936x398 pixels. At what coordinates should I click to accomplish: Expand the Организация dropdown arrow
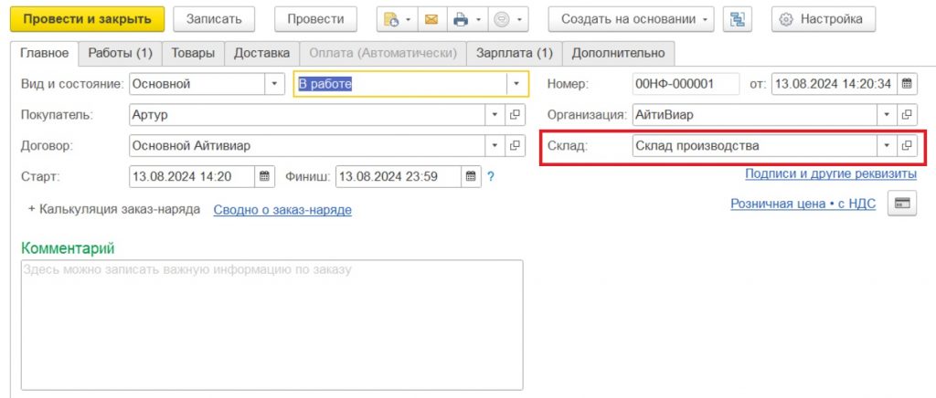click(x=887, y=114)
